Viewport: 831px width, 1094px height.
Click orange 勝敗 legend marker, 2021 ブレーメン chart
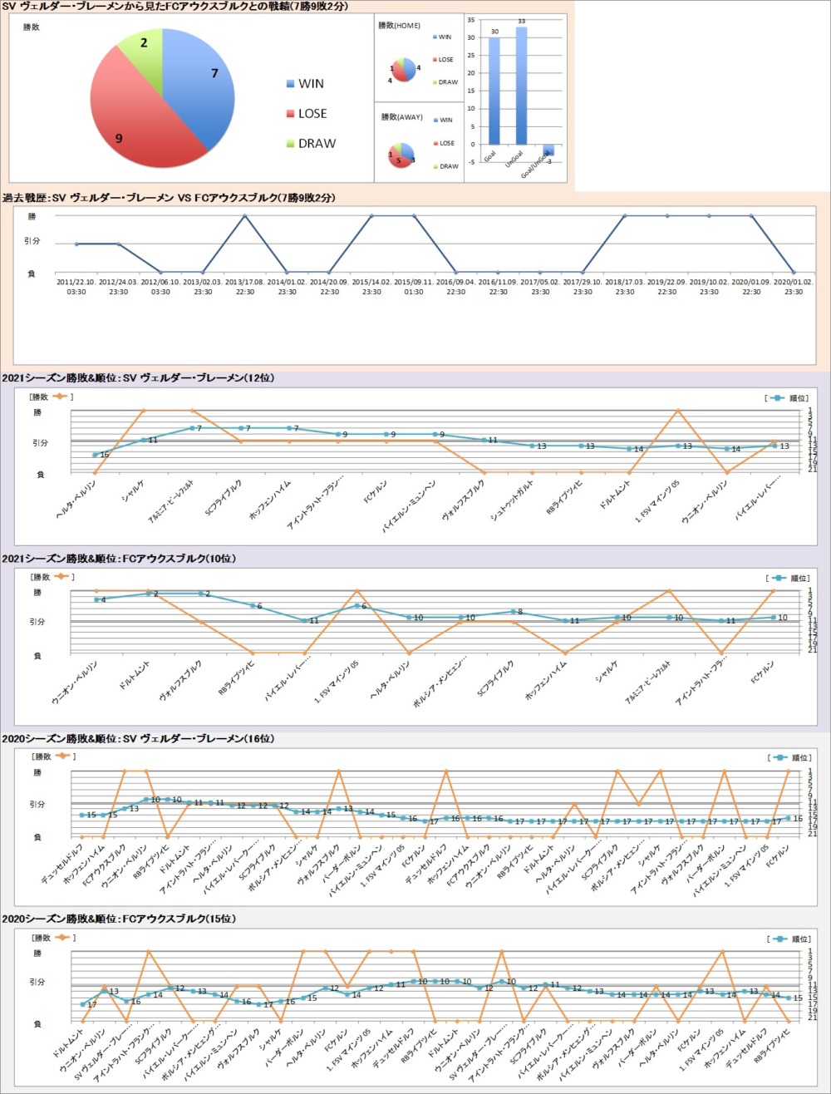click(x=61, y=397)
